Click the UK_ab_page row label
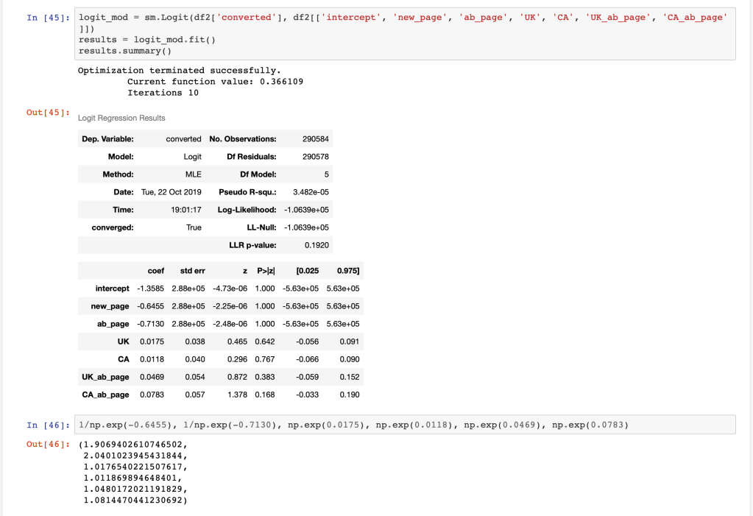753x516 pixels. (105, 377)
